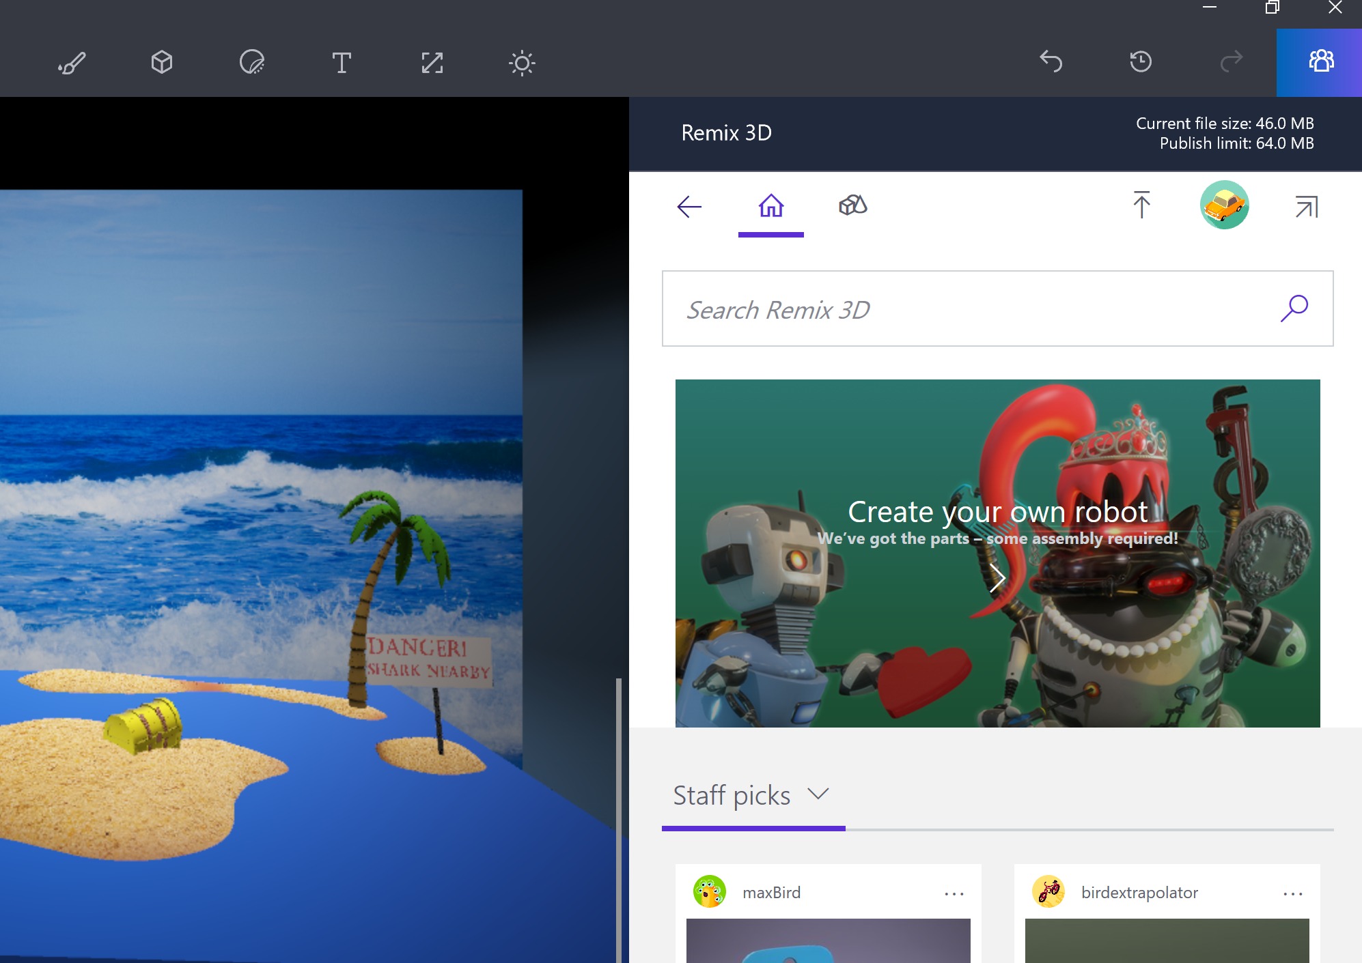Click the upload arrow icon

coord(1141,205)
